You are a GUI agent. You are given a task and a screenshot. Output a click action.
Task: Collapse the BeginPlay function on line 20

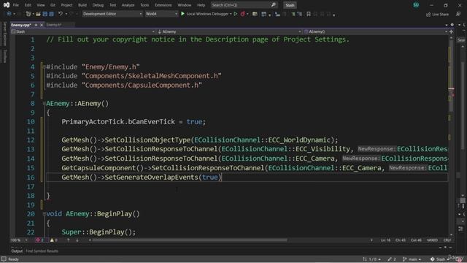44,214
